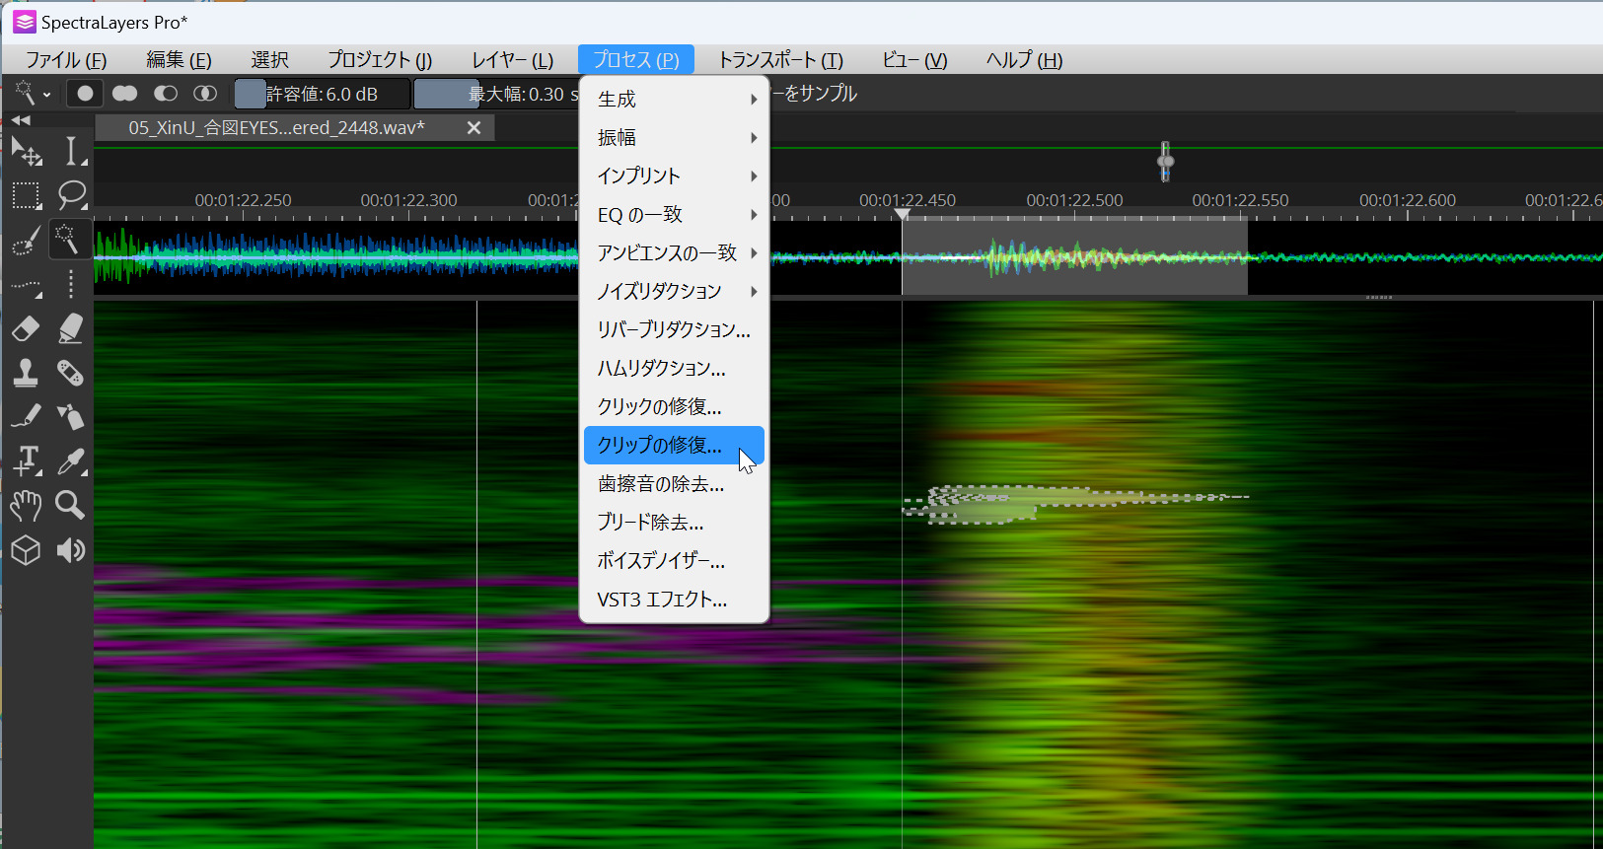Choose 歯擦音の除去... from the menu

click(674, 483)
